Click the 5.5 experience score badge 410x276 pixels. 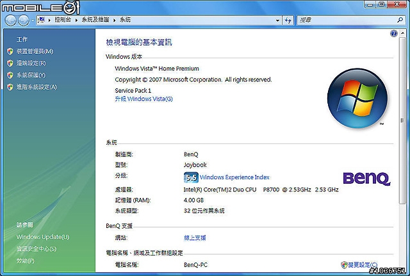[191, 177]
